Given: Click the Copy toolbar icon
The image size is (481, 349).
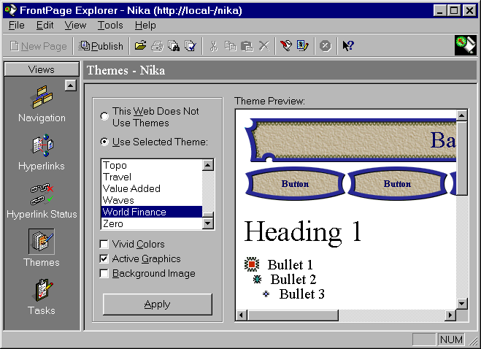Looking at the screenshot, I should [230, 46].
